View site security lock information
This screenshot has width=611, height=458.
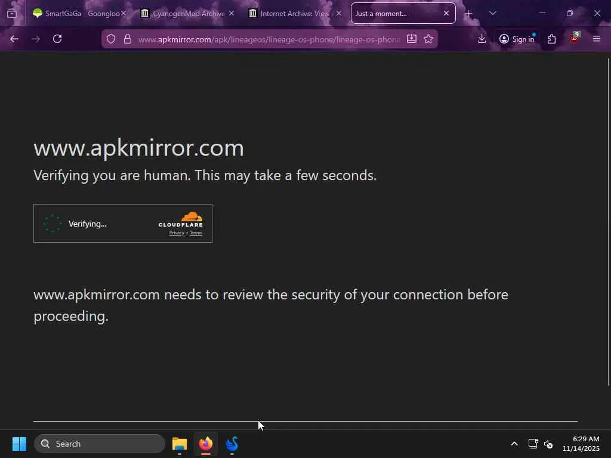[x=128, y=39]
